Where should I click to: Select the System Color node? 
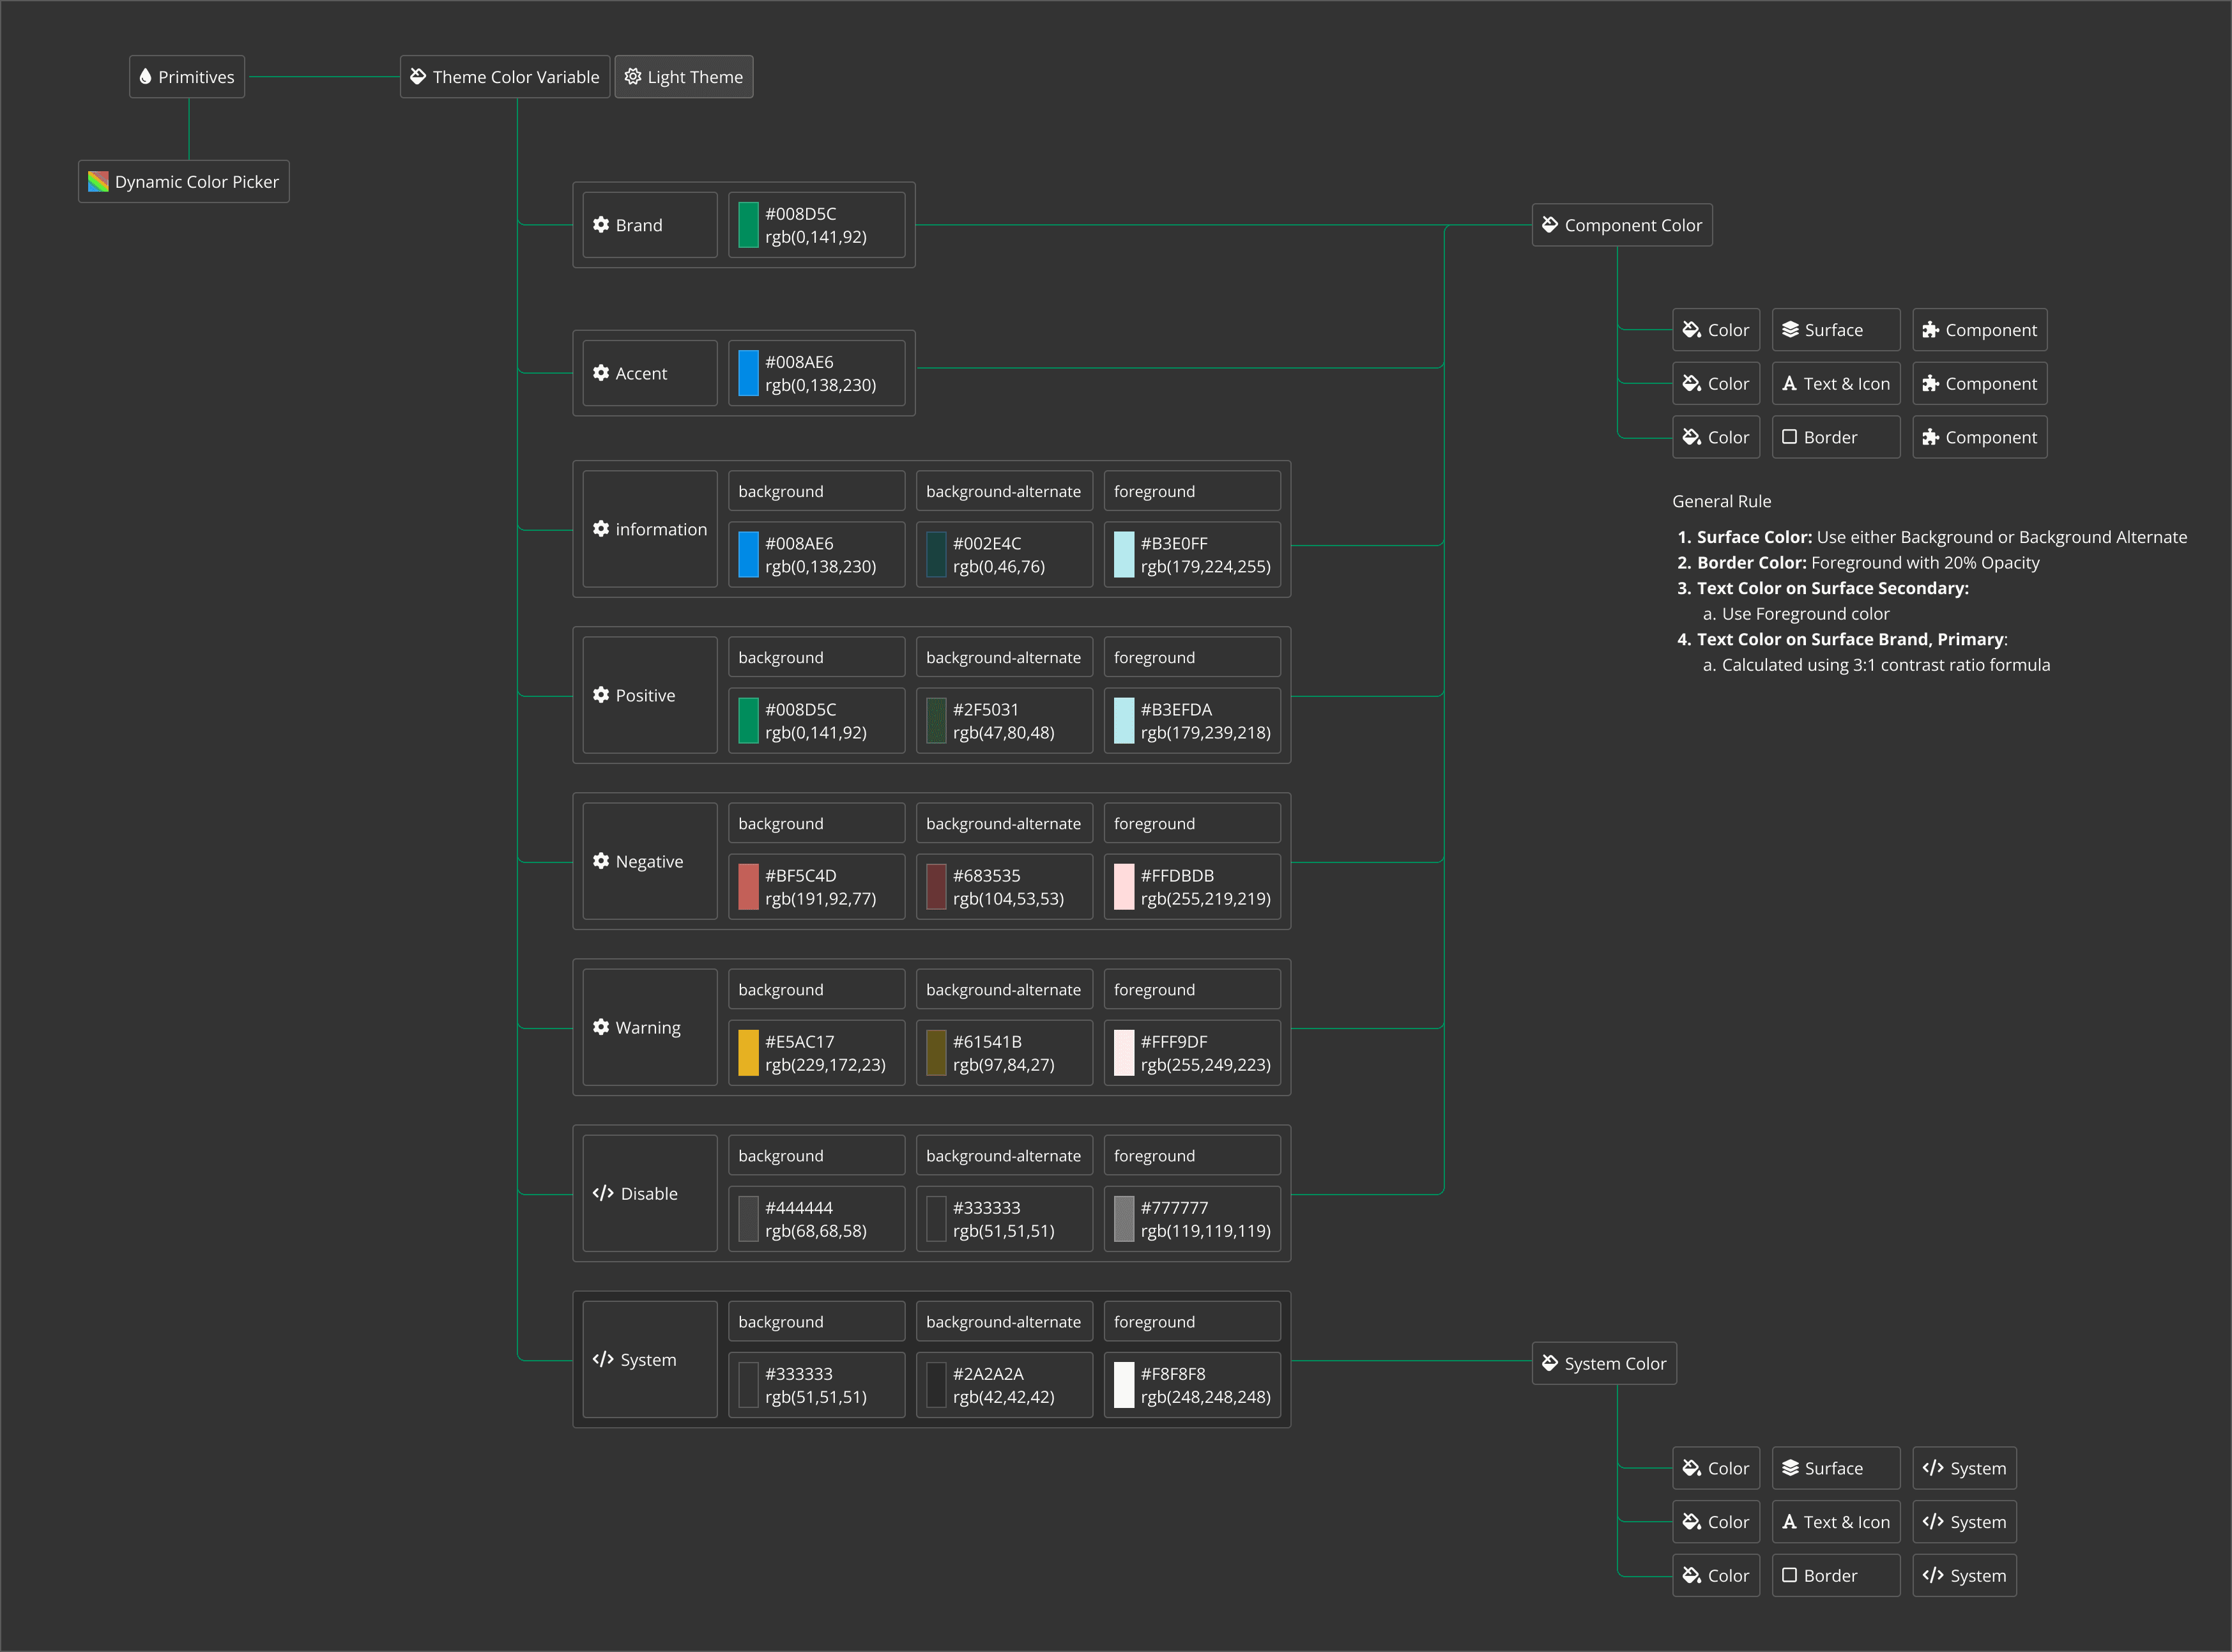1604,1363
